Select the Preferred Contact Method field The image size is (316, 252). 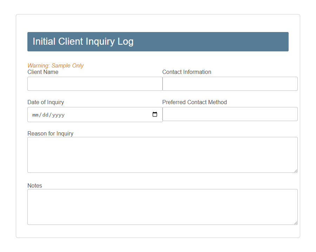click(230, 114)
